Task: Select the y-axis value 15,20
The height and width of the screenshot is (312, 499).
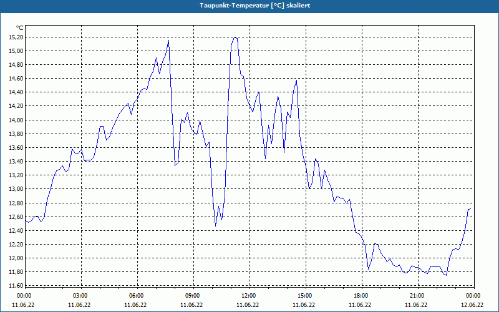Action: coord(16,37)
